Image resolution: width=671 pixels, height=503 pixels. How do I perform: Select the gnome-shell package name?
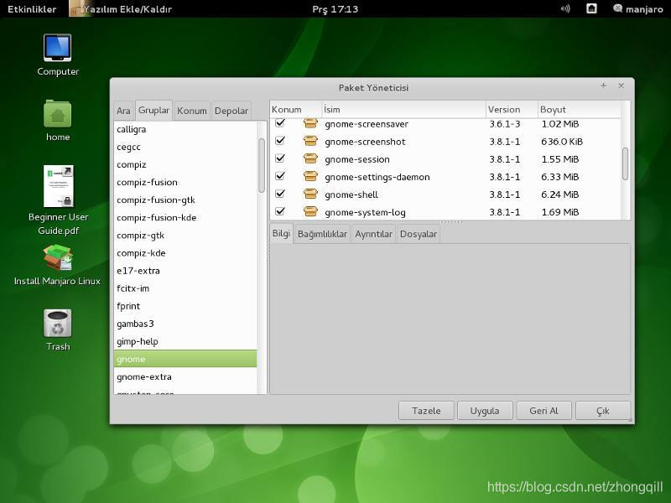click(351, 195)
